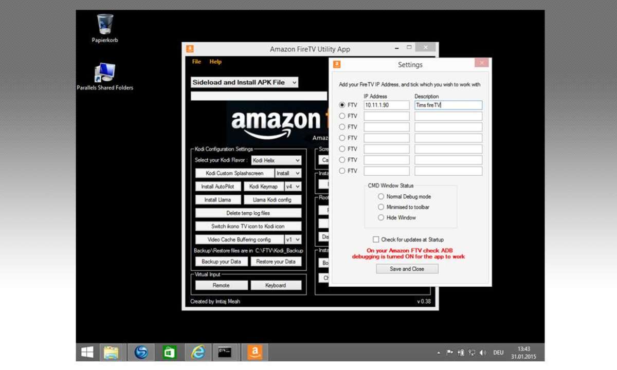Open the volume speaker tray icon
The height and width of the screenshot is (370, 617).
coord(483,353)
